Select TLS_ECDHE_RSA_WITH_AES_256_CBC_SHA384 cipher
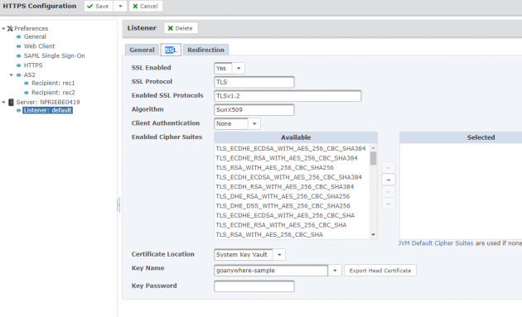The image size is (522, 317). click(x=287, y=158)
